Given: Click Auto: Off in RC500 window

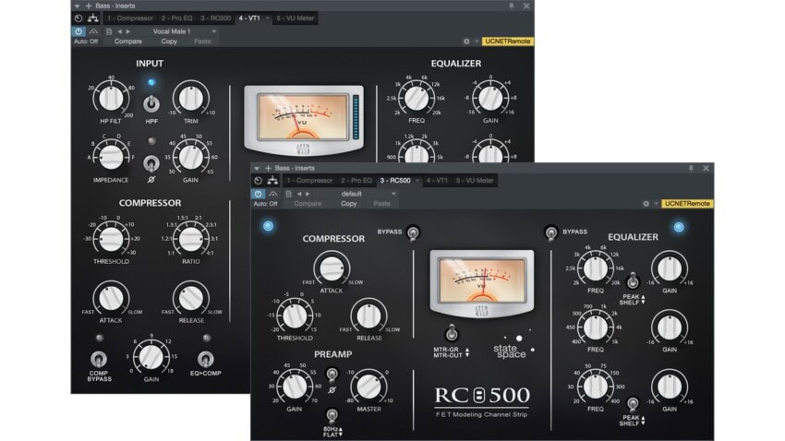Looking at the screenshot, I should coord(265,204).
